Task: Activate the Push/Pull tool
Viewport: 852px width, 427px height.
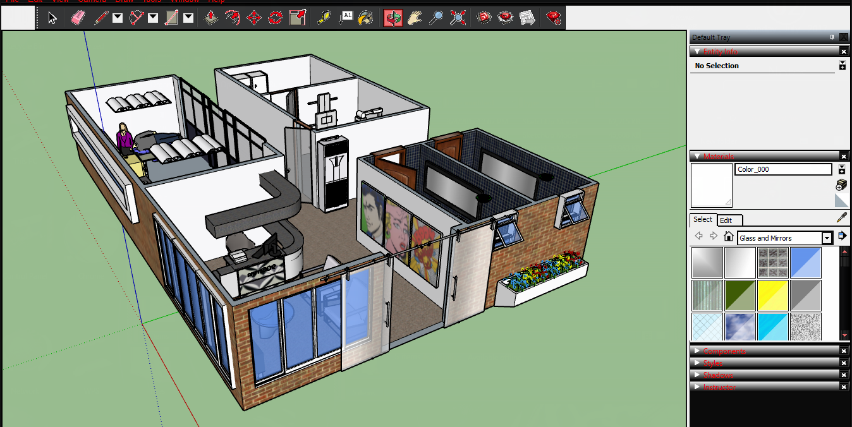Action: tap(212, 18)
